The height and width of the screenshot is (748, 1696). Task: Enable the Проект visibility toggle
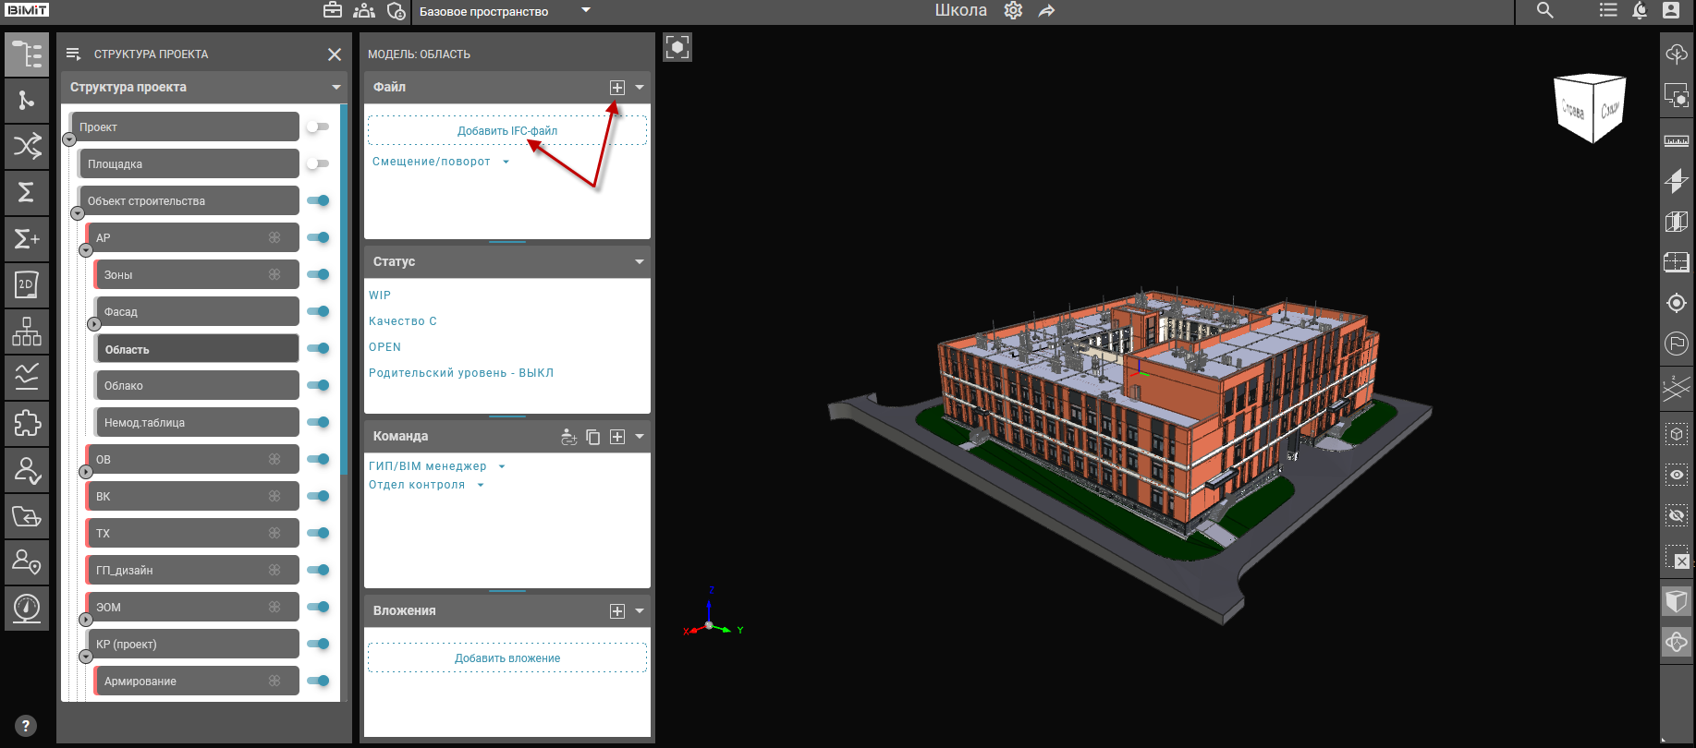coord(318,127)
